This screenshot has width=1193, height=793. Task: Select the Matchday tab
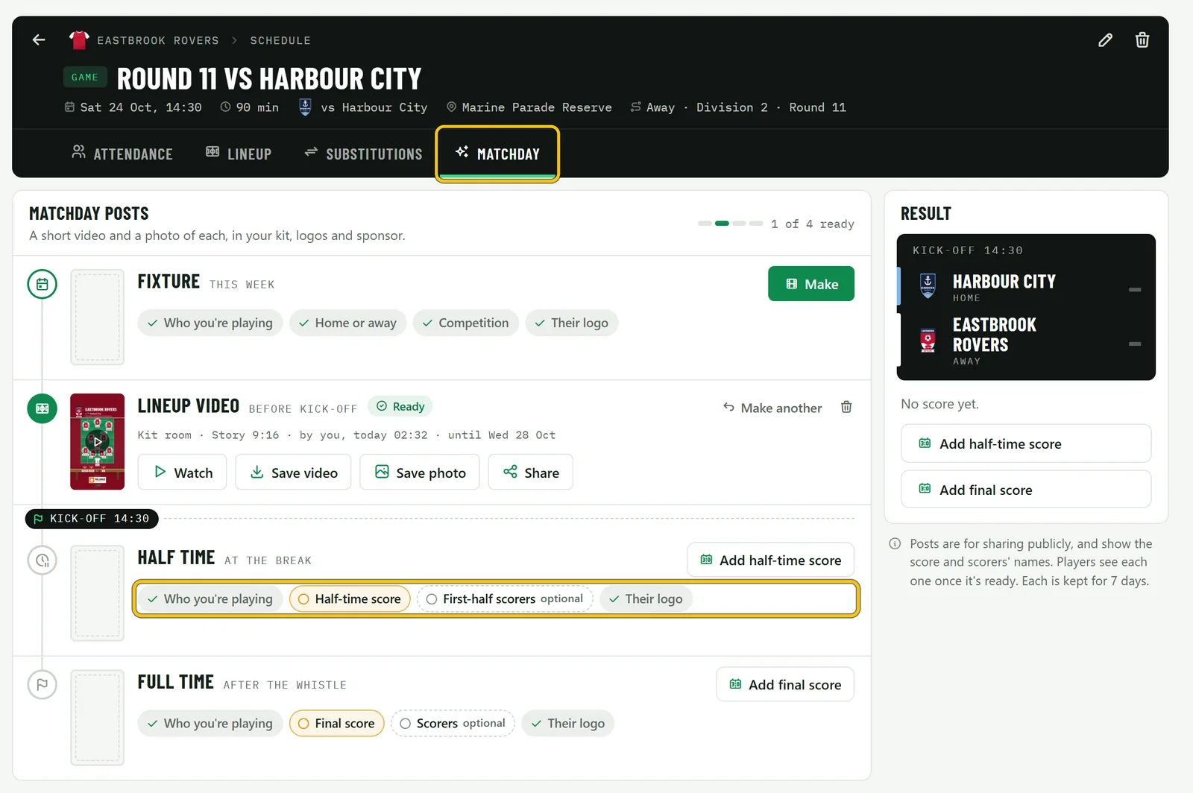[497, 154]
